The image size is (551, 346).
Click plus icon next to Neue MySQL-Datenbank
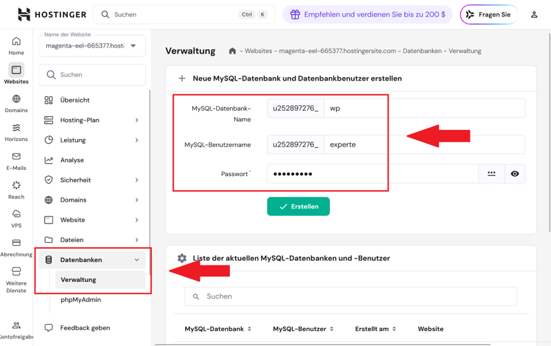[182, 78]
